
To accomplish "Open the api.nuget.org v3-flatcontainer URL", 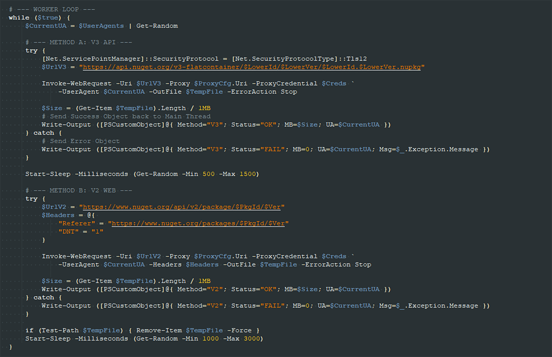I will click(251, 67).
